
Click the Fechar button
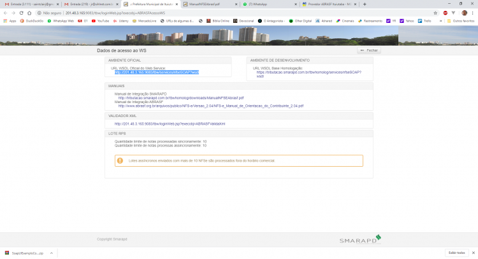(369, 50)
